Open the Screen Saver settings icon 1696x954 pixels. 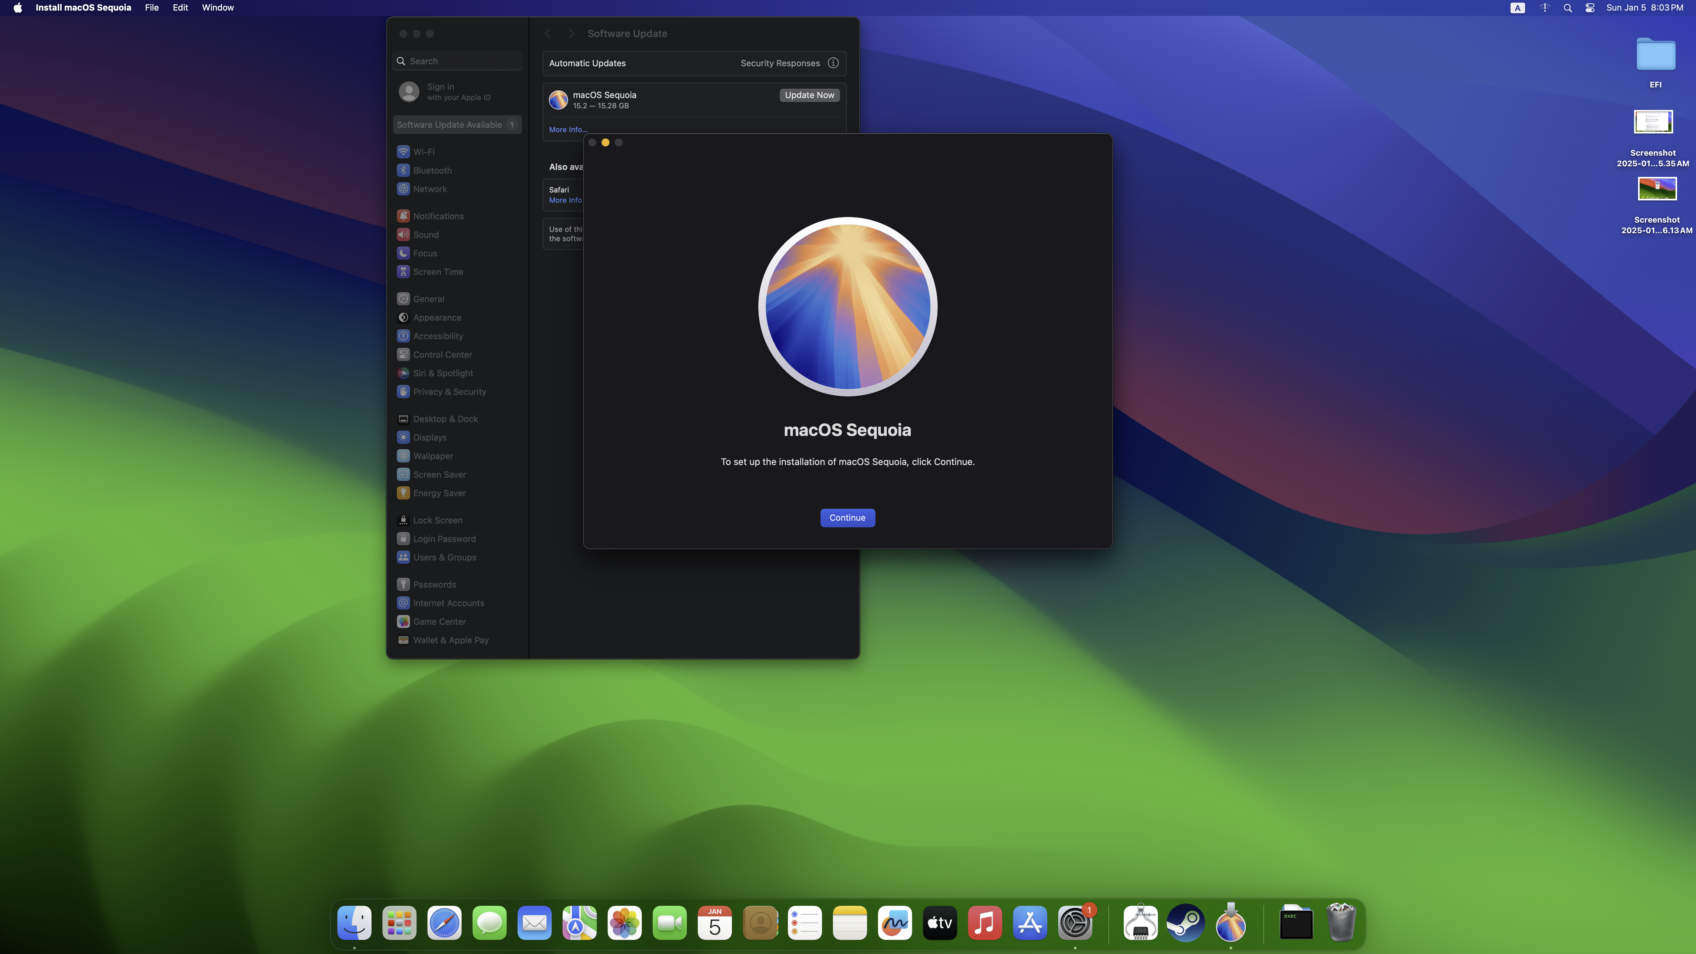[403, 474]
